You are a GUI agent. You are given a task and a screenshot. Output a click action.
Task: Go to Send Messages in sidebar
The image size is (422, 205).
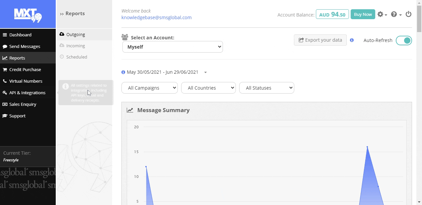click(25, 46)
